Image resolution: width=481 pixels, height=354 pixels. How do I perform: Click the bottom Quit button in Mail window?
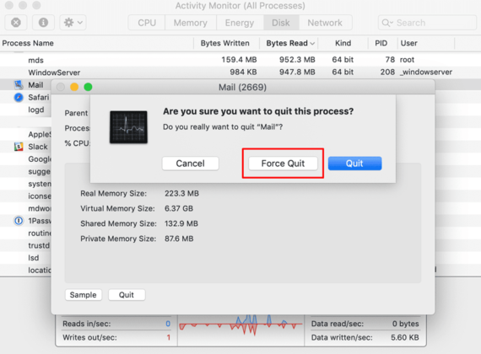(127, 295)
